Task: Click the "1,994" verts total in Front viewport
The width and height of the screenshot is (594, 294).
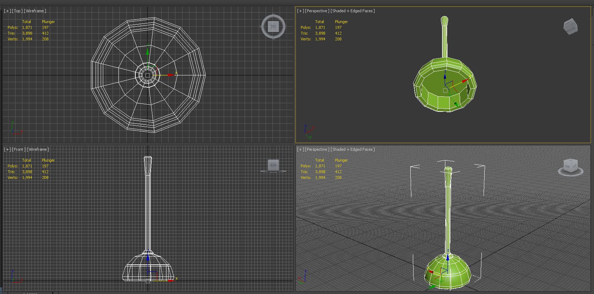Action: (x=27, y=177)
